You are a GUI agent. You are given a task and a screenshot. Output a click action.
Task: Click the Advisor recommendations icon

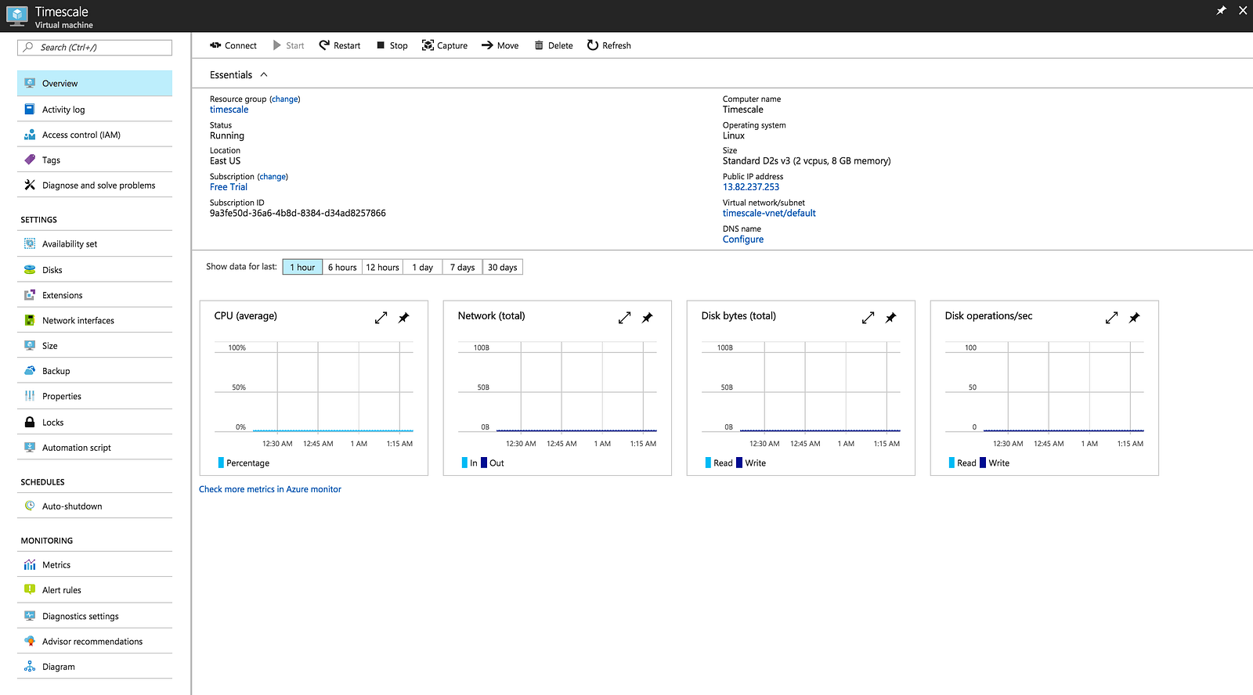[x=30, y=641]
